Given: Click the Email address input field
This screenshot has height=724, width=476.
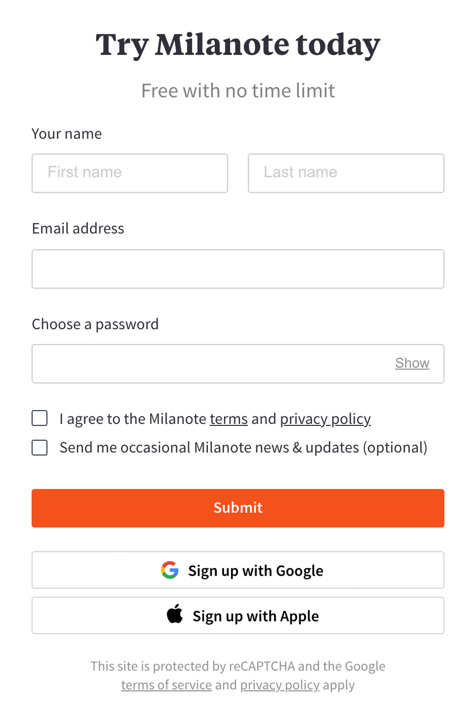Looking at the screenshot, I should (238, 268).
